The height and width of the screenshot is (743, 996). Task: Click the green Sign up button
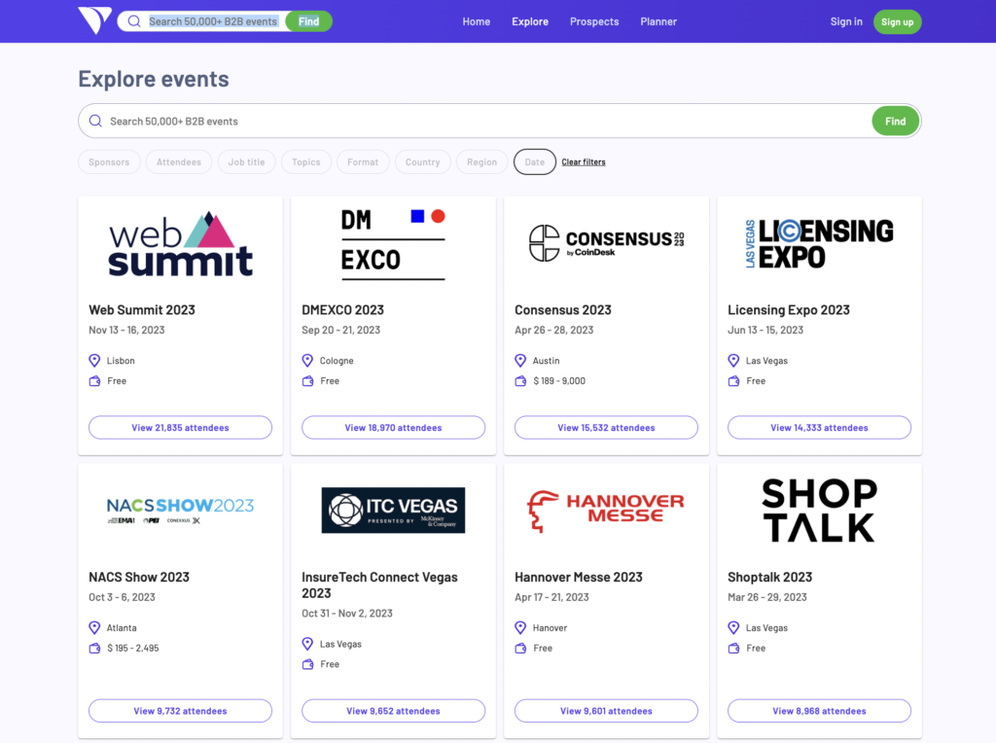click(897, 21)
